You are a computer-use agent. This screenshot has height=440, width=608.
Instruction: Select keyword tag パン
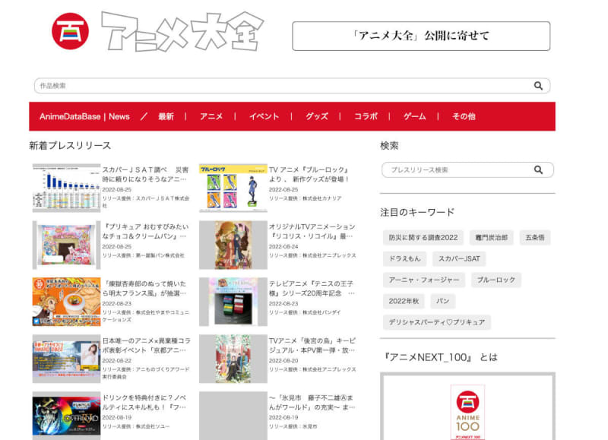pos(442,301)
